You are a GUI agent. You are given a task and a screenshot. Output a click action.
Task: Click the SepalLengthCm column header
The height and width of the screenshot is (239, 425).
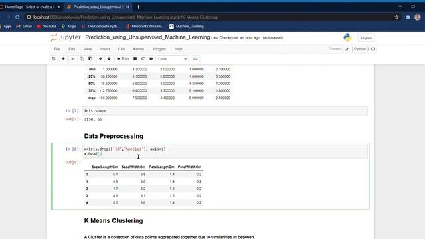click(x=105, y=167)
